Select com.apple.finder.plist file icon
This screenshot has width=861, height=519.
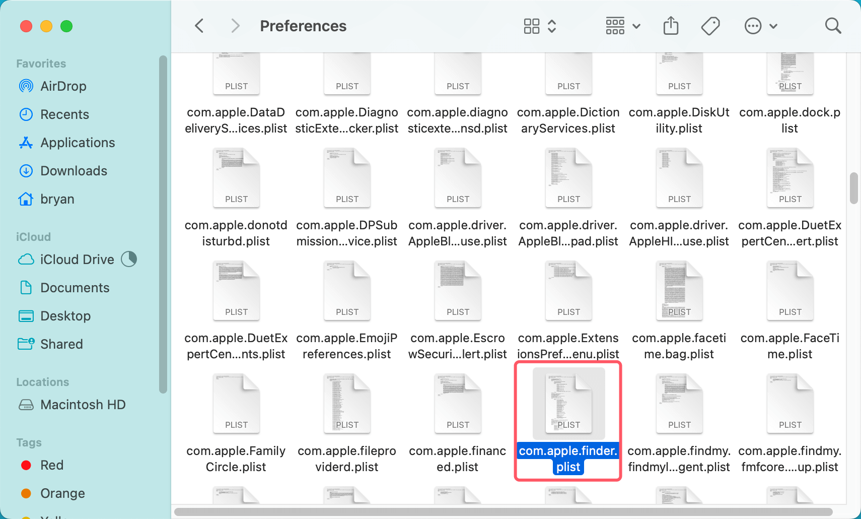(x=568, y=403)
